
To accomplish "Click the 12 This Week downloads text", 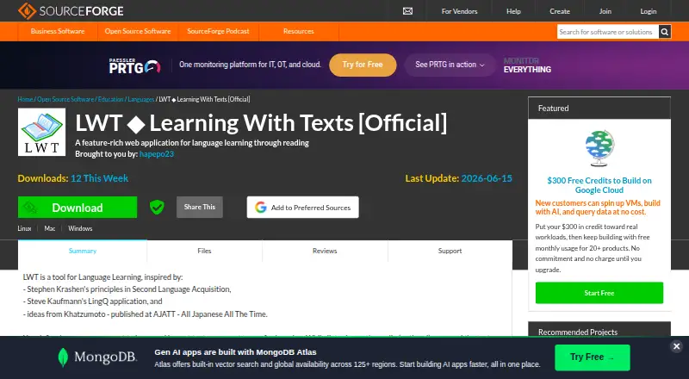I will (99, 178).
